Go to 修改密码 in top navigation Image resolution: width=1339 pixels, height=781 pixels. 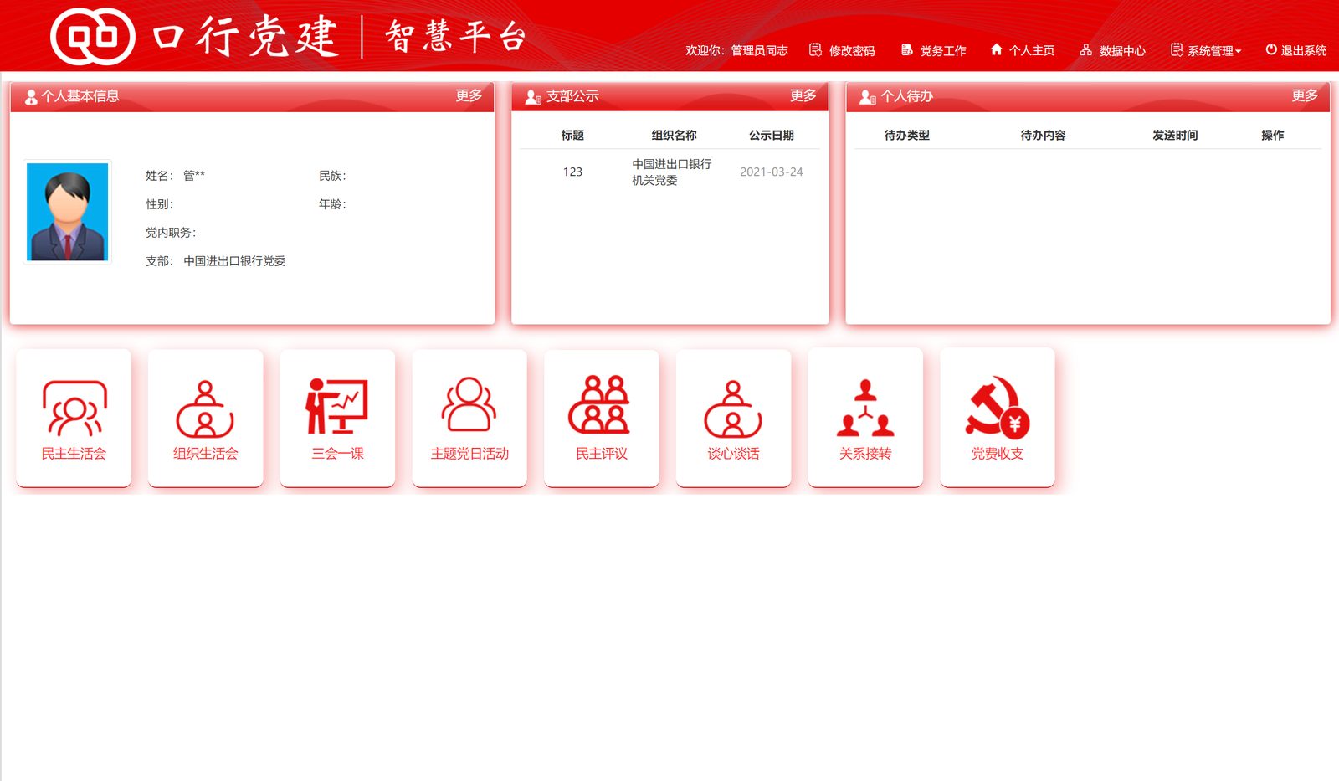pos(842,50)
